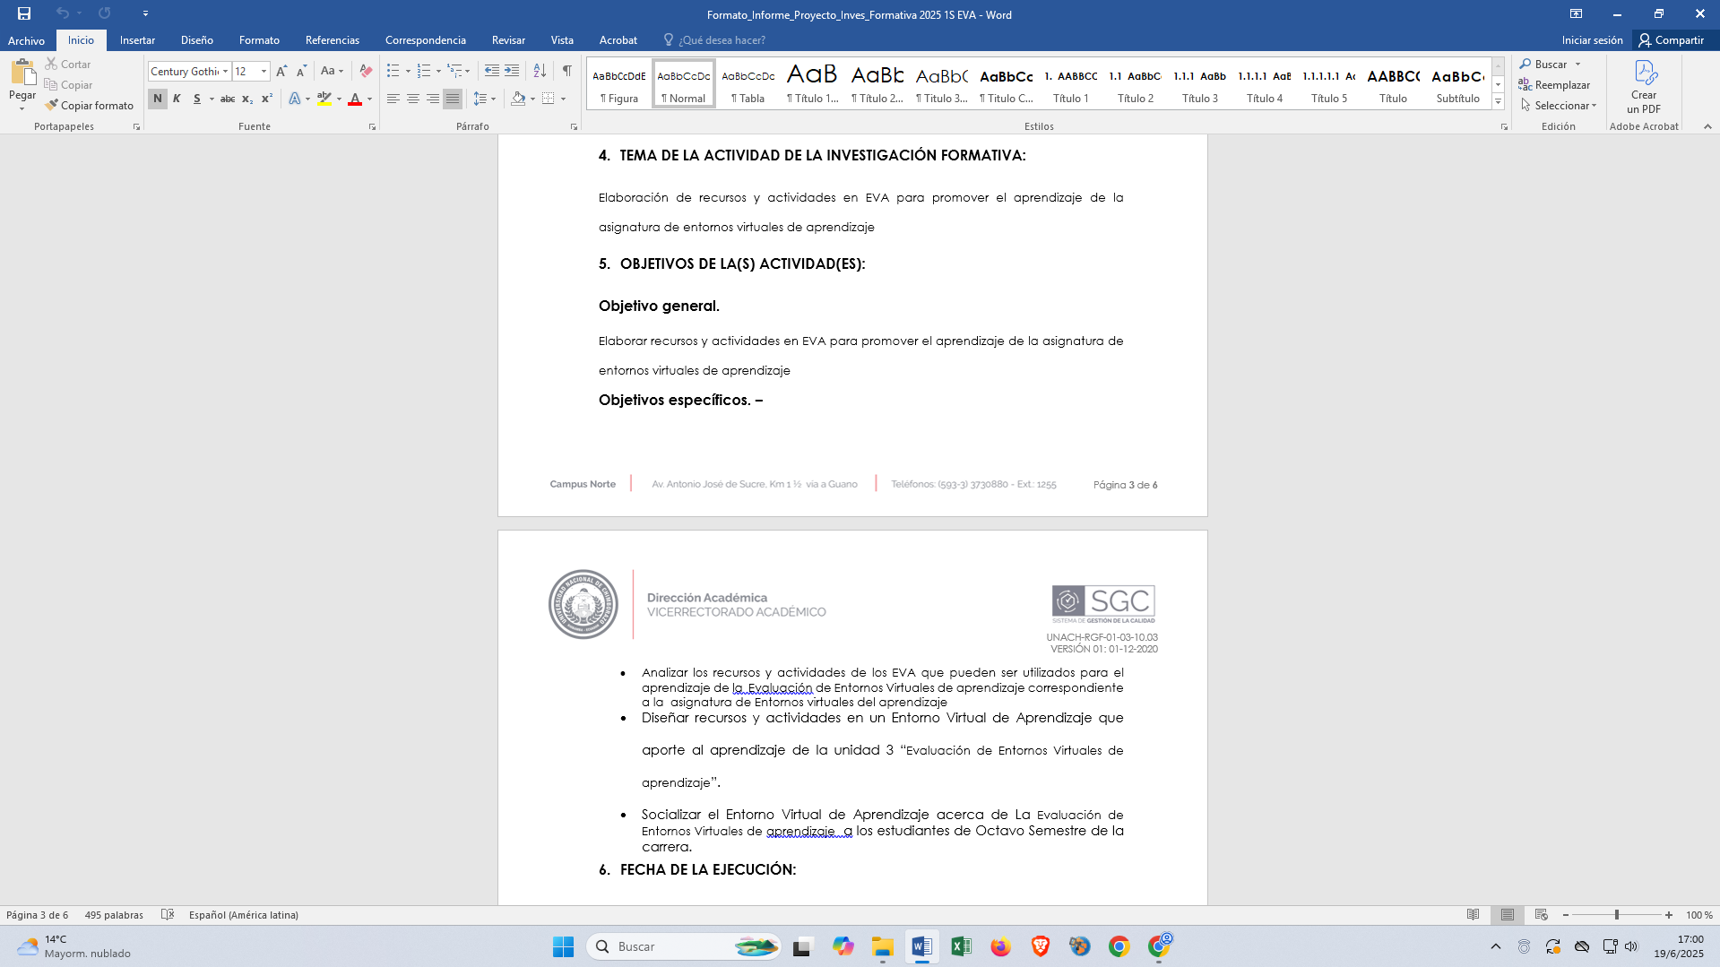Cut selection with Cortar

pos(68,64)
